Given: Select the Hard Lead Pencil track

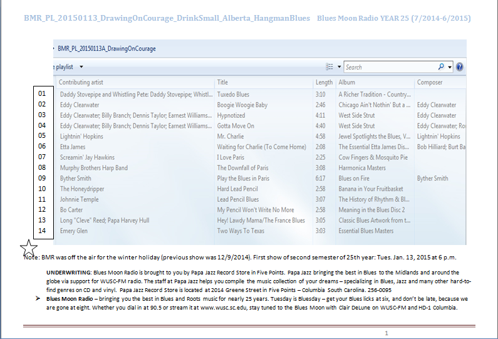Looking at the screenshot, I should pyautogui.click(x=237, y=189).
